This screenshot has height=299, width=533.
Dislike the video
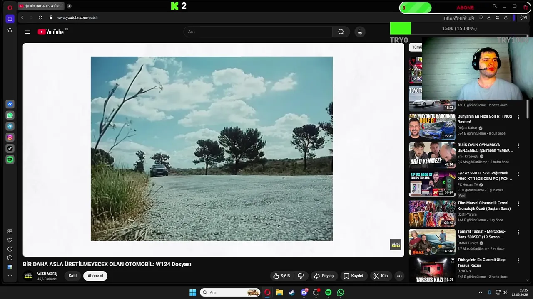coord(301,276)
